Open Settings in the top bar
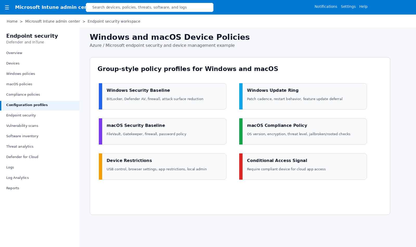The height and width of the screenshot is (247, 416). (348, 6)
